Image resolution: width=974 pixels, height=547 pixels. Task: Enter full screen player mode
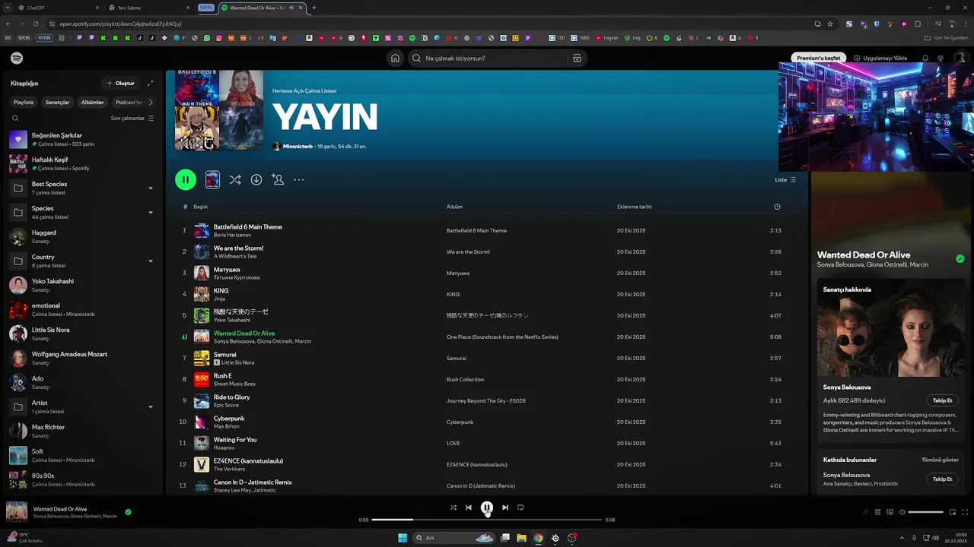966,512
